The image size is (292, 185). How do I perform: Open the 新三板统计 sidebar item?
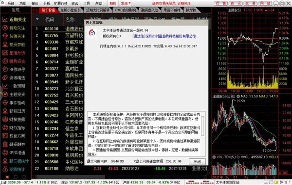click(16, 161)
